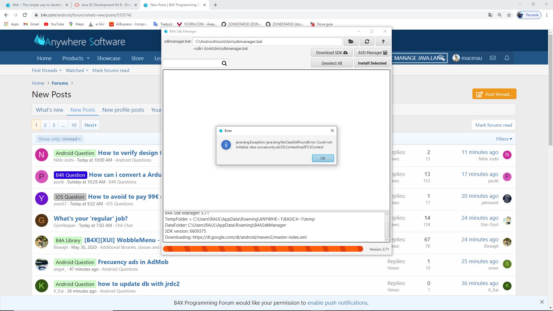Open the Filters dropdown

pyautogui.click(x=504, y=139)
